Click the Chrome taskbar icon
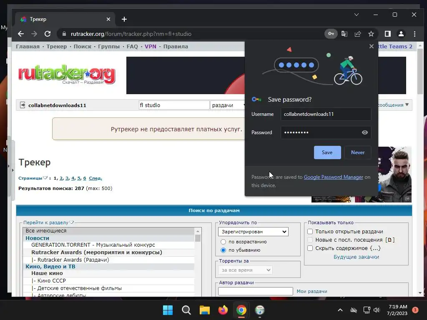The width and height of the screenshot is (427, 320). click(x=241, y=310)
